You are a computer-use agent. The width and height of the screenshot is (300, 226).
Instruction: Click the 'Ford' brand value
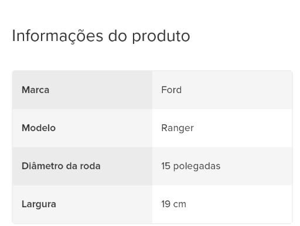171,90
